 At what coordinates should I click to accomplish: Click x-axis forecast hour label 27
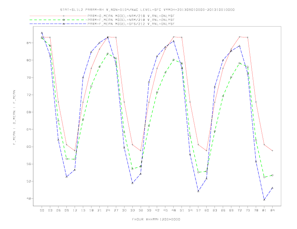click(116, 210)
